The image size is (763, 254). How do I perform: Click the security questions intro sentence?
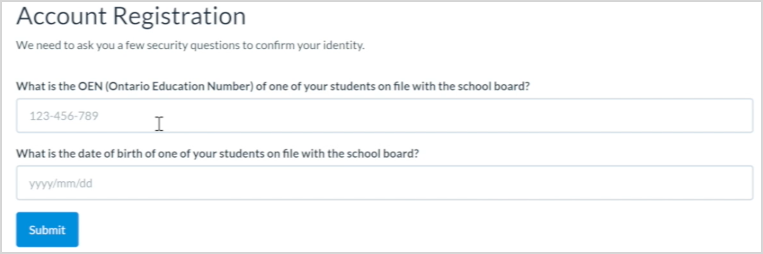[191, 46]
